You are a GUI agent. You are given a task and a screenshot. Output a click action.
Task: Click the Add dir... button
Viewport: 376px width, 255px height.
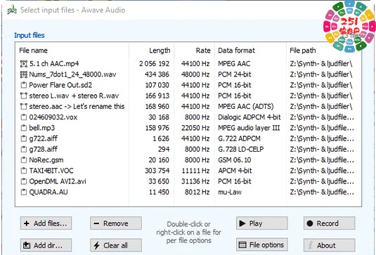coord(46,245)
